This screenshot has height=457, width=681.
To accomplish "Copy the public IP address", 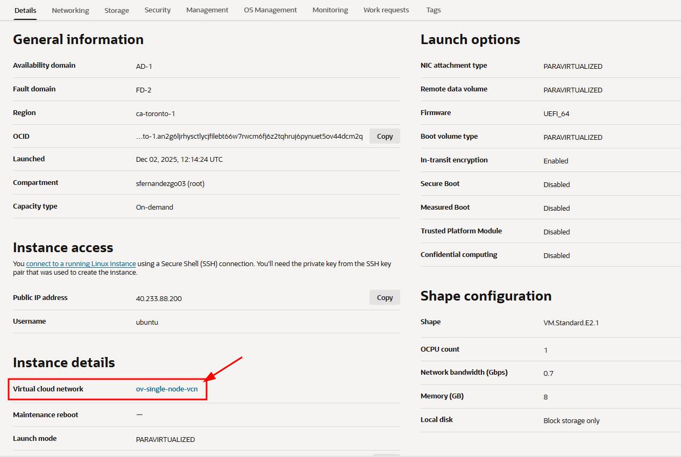I will pyautogui.click(x=385, y=298).
